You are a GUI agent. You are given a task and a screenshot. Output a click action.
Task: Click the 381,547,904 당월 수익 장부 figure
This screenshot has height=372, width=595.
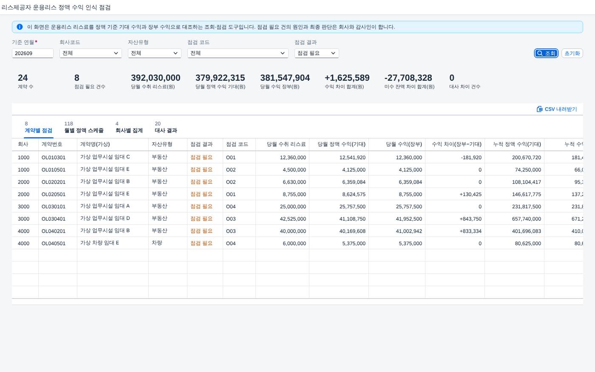285,78
